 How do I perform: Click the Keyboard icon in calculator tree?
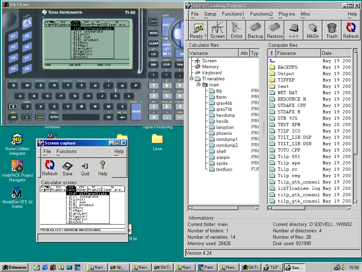click(x=198, y=73)
